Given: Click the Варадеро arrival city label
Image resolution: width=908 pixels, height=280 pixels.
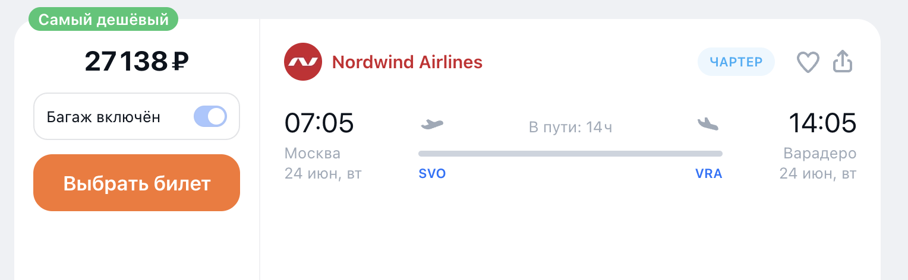Looking at the screenshot, I should coord(820,154).
